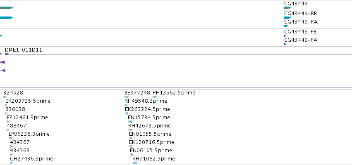Select the RH71082.5prime EST arrow
Viewport: 352px width, 165px height.
[x=135, y=163]
